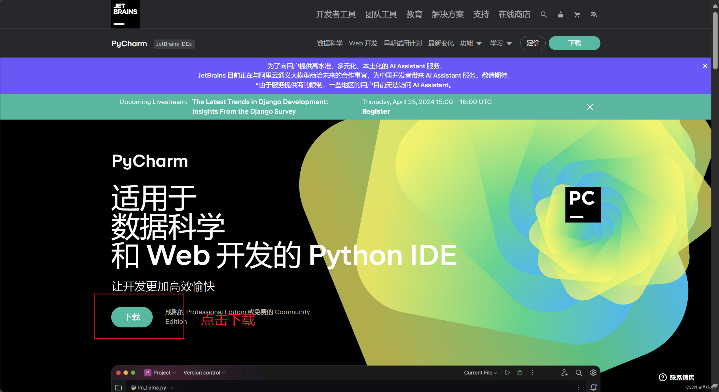Click the user account icon
The height and width of the screenshot is (392, 719).
click(x=560, y=15)
